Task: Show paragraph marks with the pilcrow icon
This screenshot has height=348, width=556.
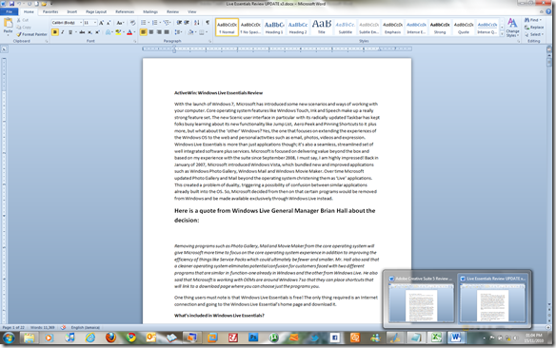Action: coord(208,23)
